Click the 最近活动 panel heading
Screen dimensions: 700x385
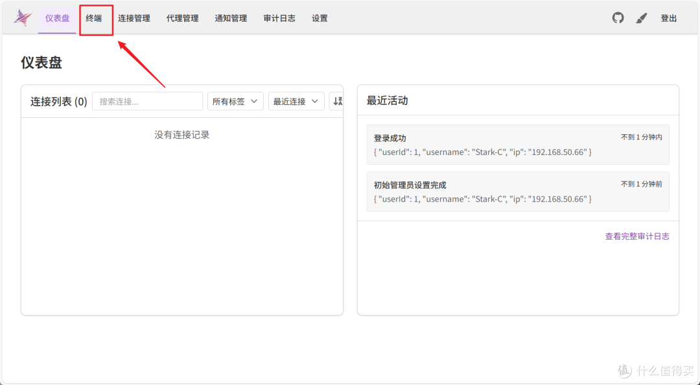(x=387, y=100)
